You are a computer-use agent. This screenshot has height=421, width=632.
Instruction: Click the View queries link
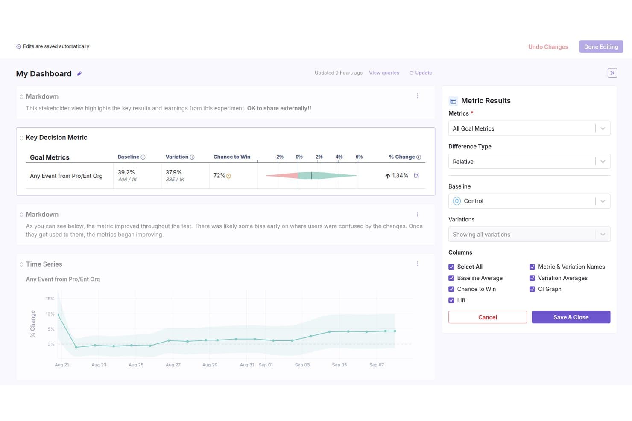(x=384, y=73)
